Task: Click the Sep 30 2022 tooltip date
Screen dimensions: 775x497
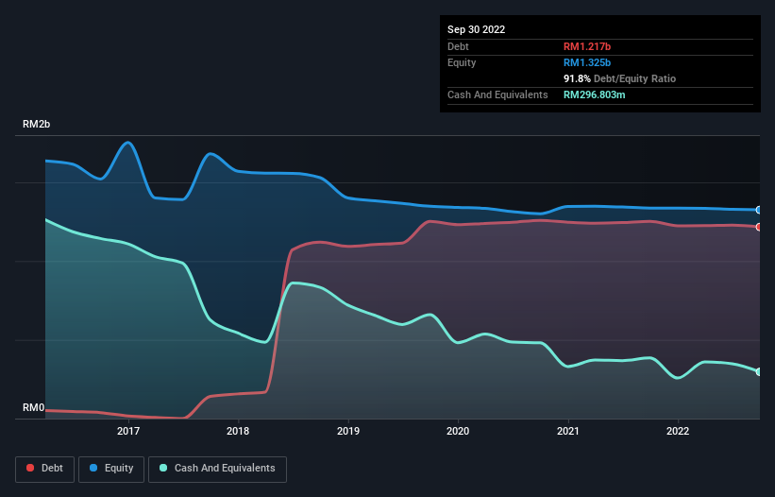Action: [x=476, y=29]
